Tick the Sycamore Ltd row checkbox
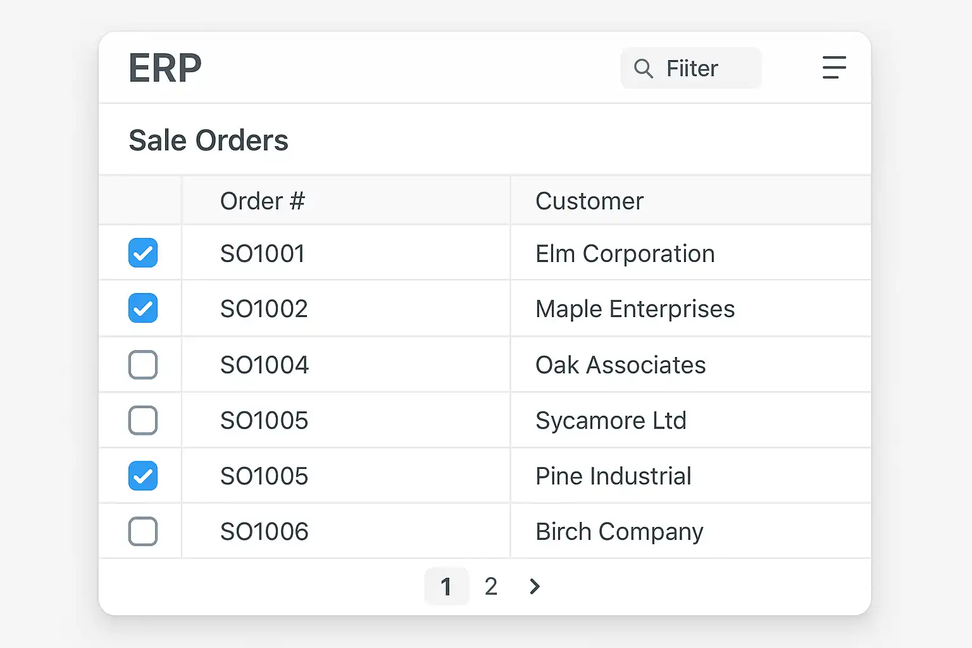Image resolution: width=972 pixels, height=648 pixels. [143, 420]
